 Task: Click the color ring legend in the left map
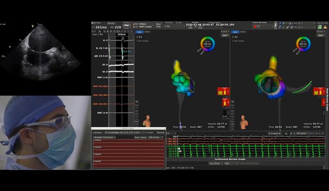coord(207,44)
